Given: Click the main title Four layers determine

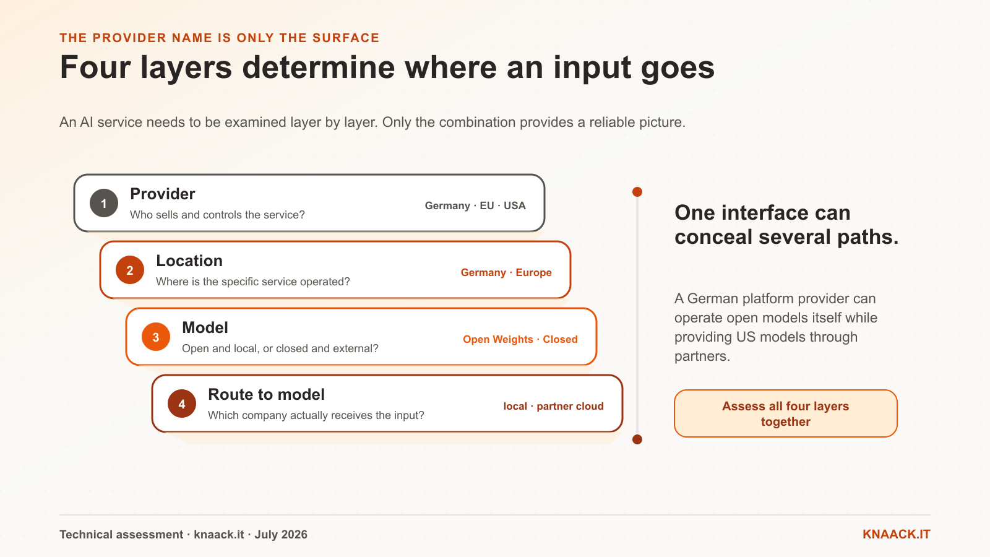Looking at the screenshot, I should click(387, 68).
